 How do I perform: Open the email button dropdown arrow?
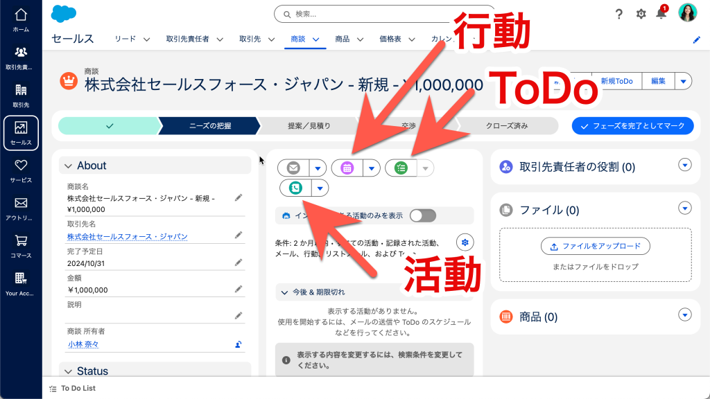click(318, 168)
